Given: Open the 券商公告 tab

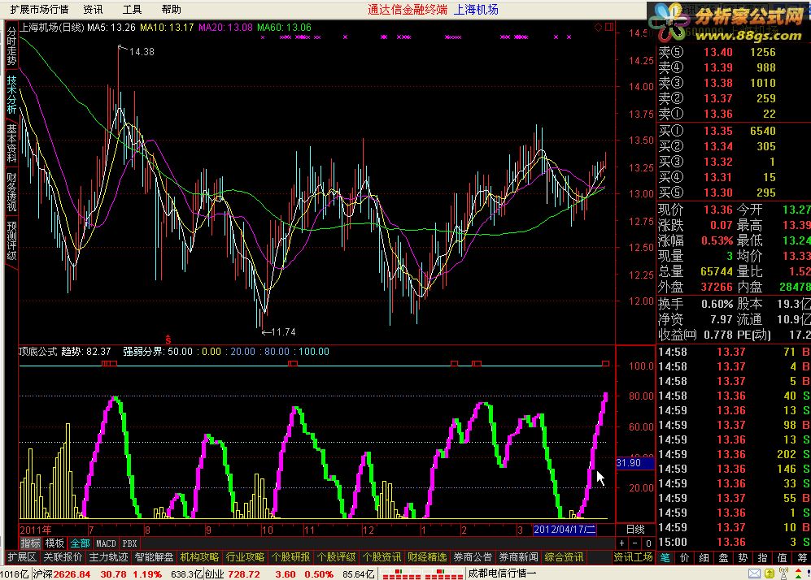Looking at the screenshot, I should (x=473, y=557).
